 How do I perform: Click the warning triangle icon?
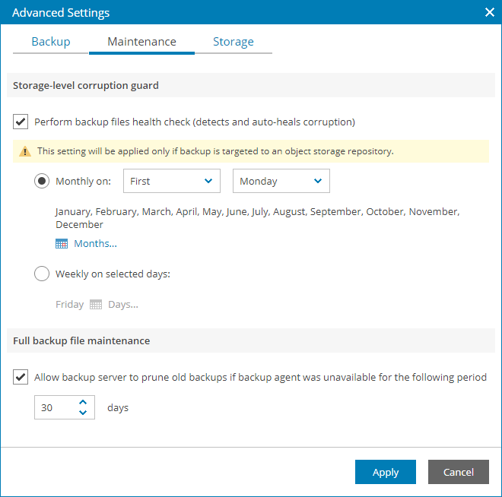pos(25,151)
